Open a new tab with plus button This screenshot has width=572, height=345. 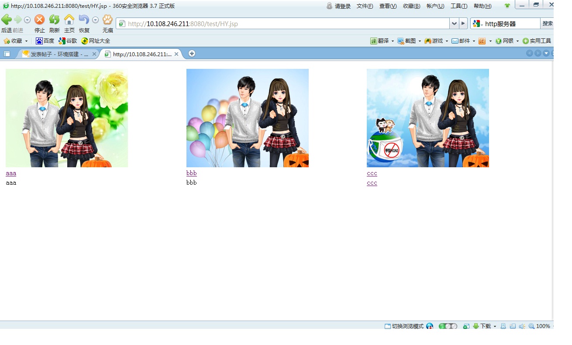point(192,54)
